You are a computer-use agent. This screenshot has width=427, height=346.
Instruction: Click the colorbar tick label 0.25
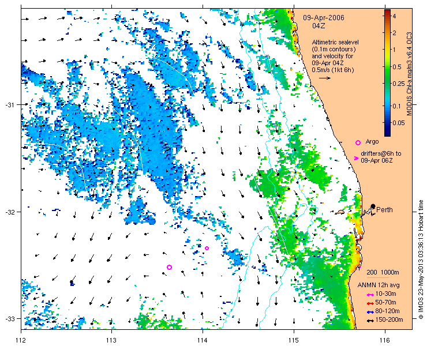tap(398, 84)
